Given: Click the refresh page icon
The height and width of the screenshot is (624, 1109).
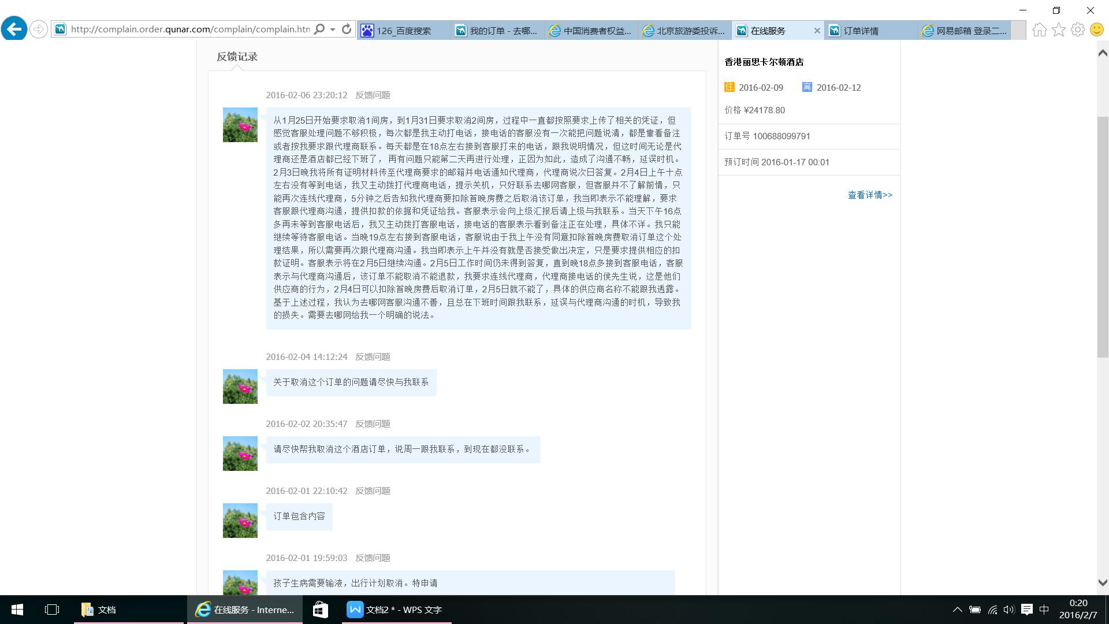Looking at the screenshot, I should pyautogui.click(x=347, y=29).
